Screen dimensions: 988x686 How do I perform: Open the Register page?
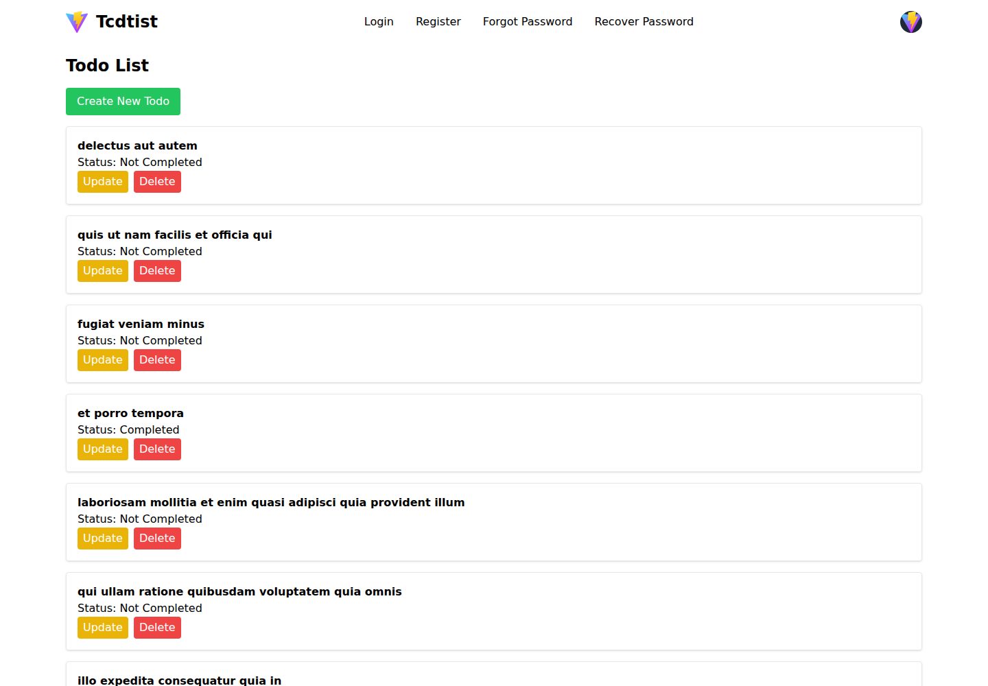(438, 22)
